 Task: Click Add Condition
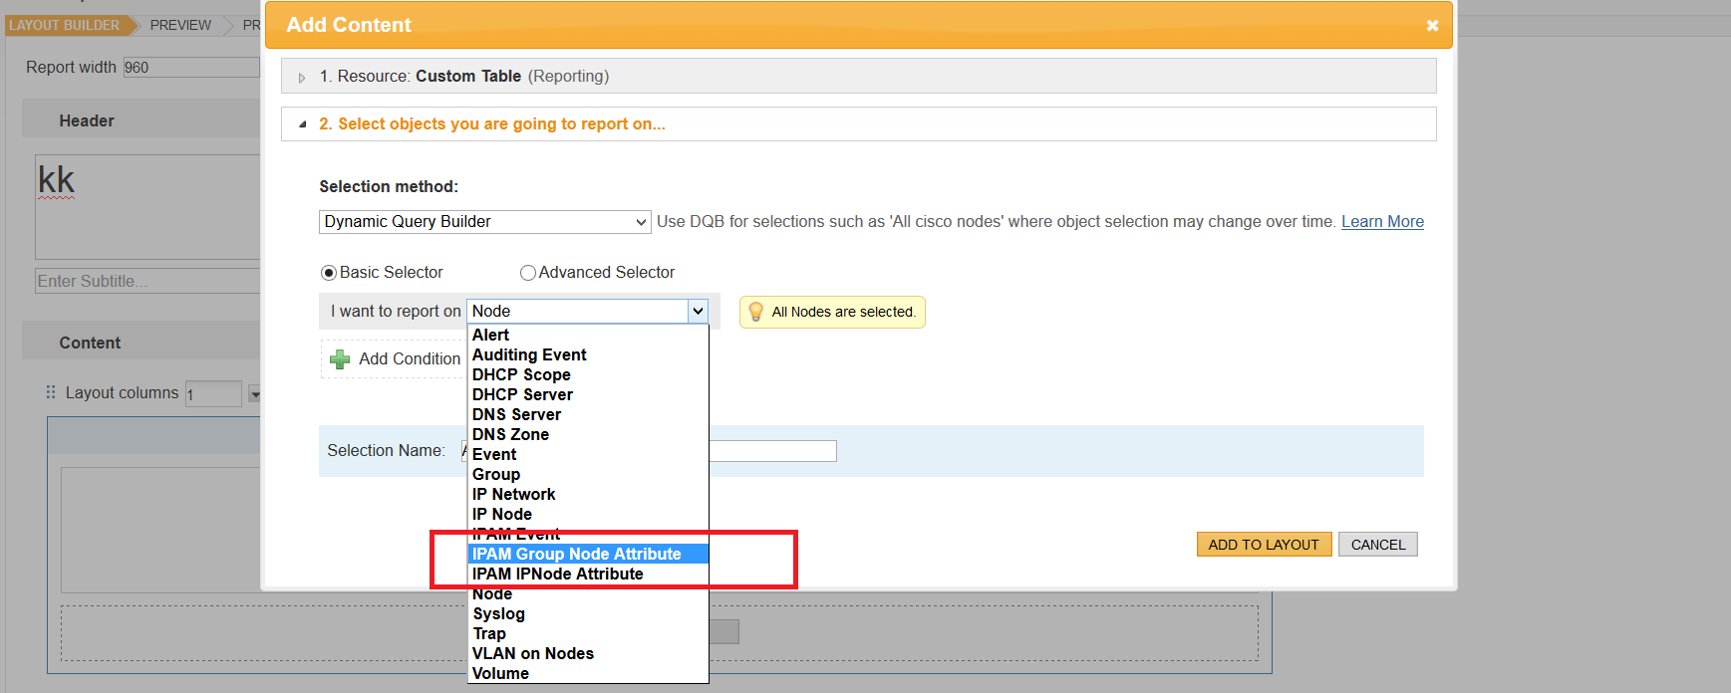click(x=410, y=359)
